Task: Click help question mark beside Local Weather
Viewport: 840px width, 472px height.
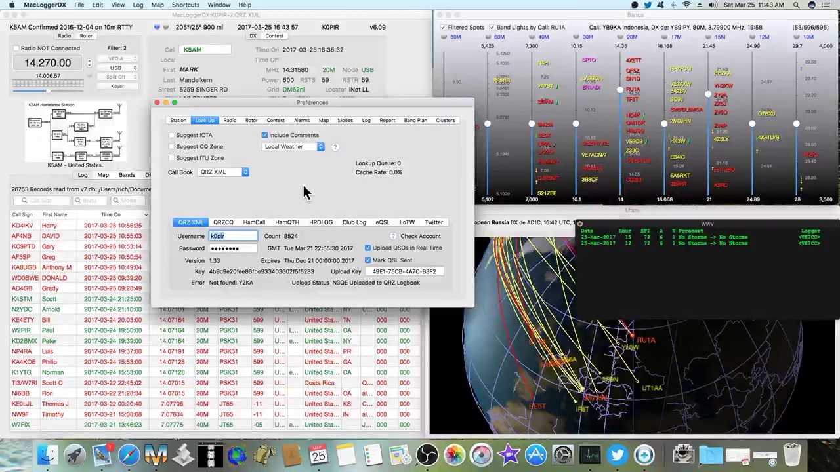Action: coord(335,147)
